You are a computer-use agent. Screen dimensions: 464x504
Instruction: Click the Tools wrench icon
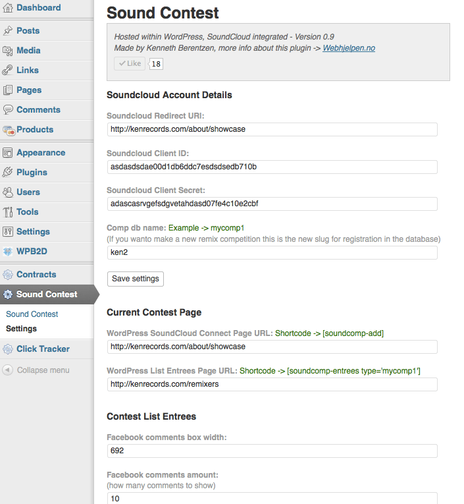tap(8, 212)
